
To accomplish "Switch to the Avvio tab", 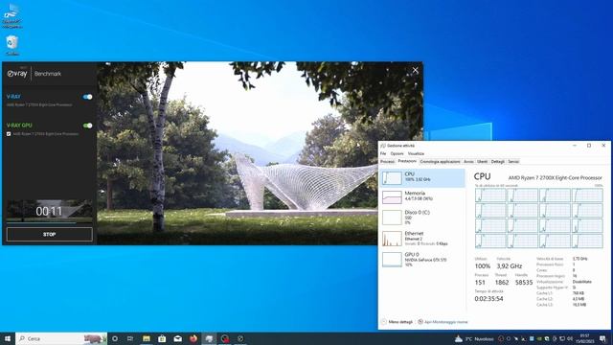I will [x=468, y=162].
